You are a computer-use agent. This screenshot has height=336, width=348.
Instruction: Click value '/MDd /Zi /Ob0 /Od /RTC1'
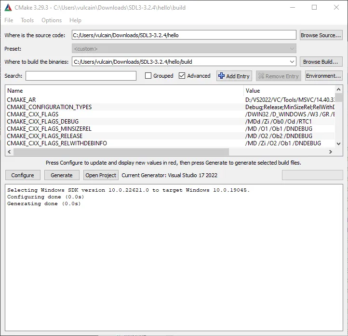pyautogui.click(x=278, y=122)
